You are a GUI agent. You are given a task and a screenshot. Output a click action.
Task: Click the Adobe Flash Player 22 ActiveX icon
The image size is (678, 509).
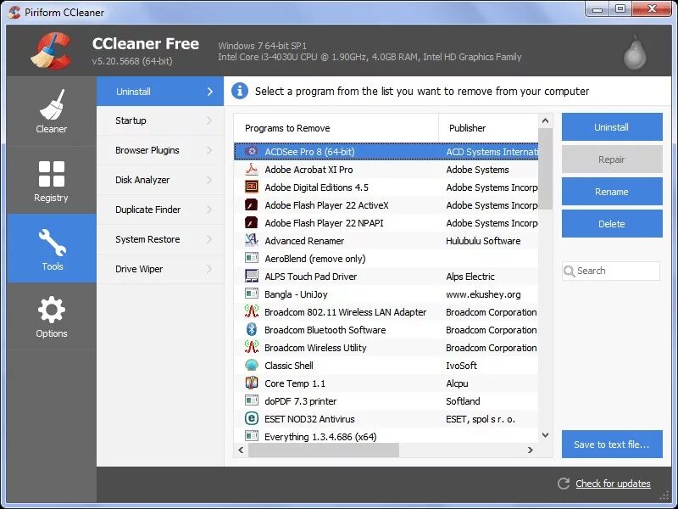pos(251,204)
